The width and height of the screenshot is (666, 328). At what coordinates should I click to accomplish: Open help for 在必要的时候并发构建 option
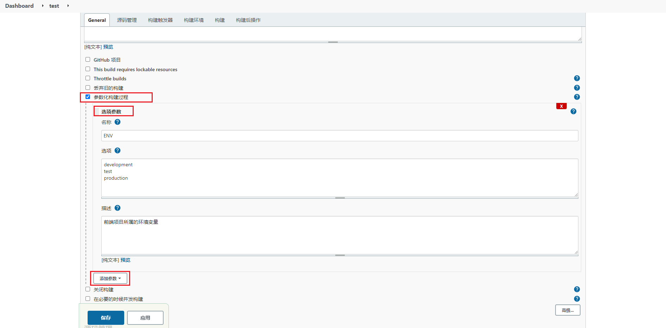point(577,299)
